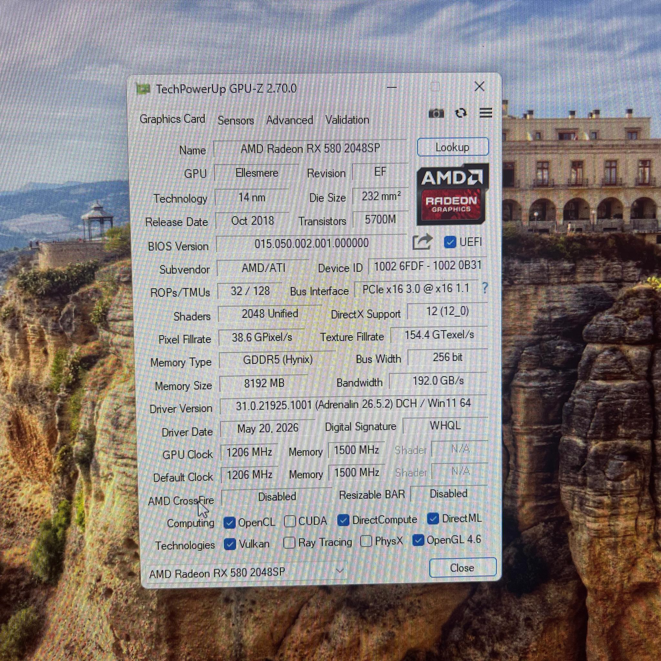Switch to the Graphics Card tab
Viewport: 661px width, 661px height.
pyautogui.click(x=172, y=119)
